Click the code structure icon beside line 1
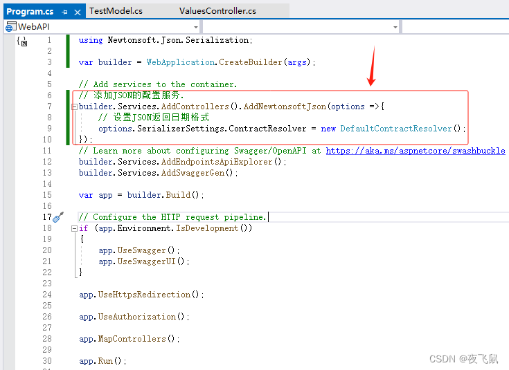This screenshot has height=370, width=509. (x=22, y=41)
